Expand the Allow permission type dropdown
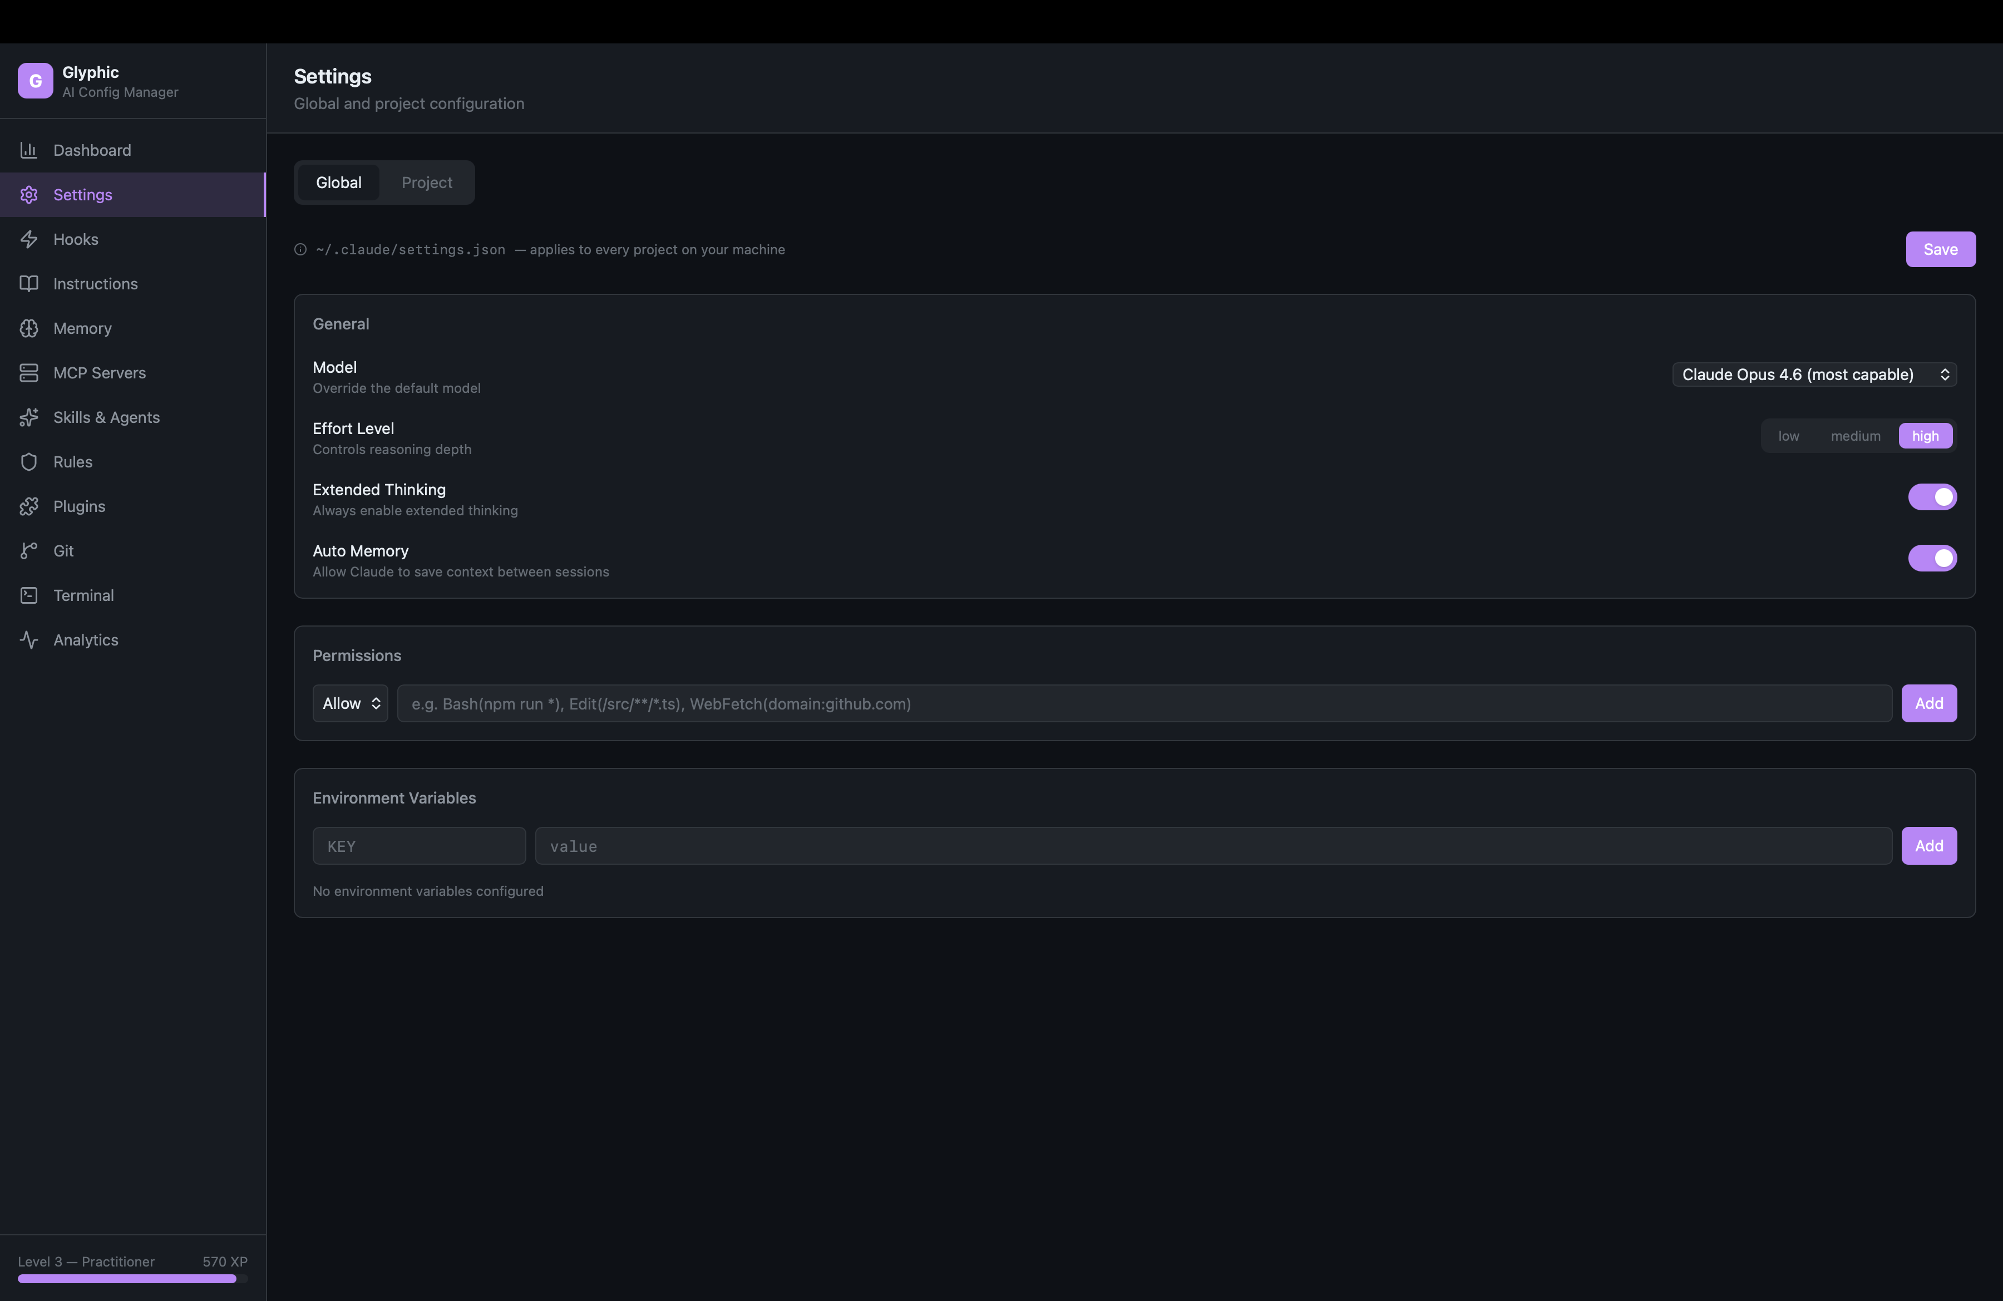 pyautogui.click(x=350, y=703)
